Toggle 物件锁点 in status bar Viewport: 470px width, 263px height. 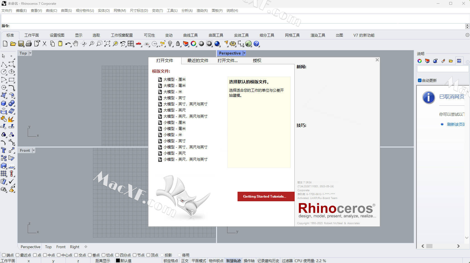tap(216, 261)
